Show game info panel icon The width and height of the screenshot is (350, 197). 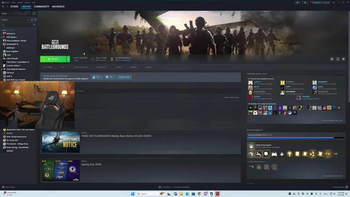pyautogui.click(x=338, y=59)
